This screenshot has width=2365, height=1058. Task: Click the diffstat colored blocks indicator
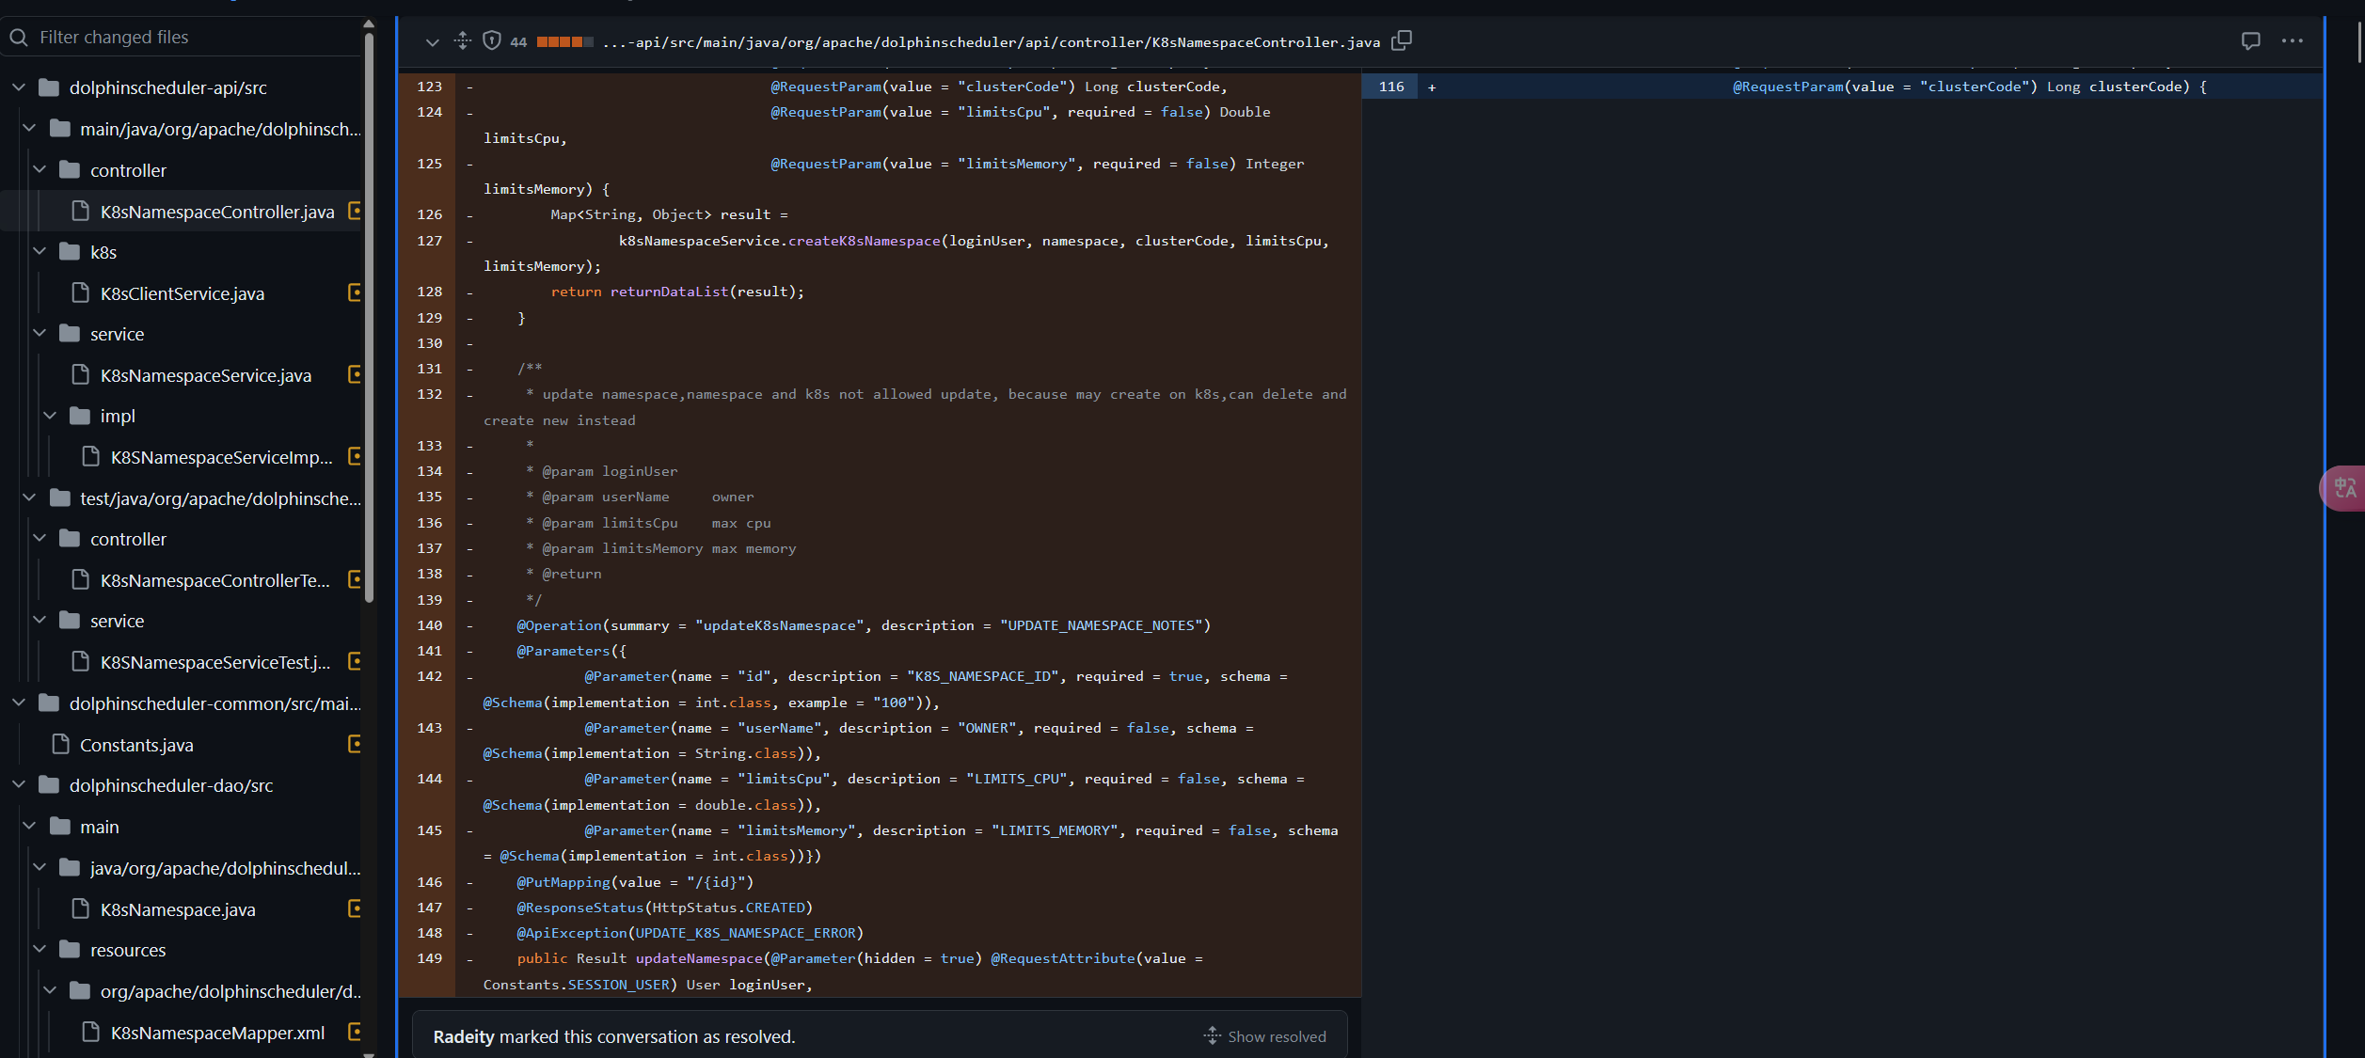pos(564,41)
